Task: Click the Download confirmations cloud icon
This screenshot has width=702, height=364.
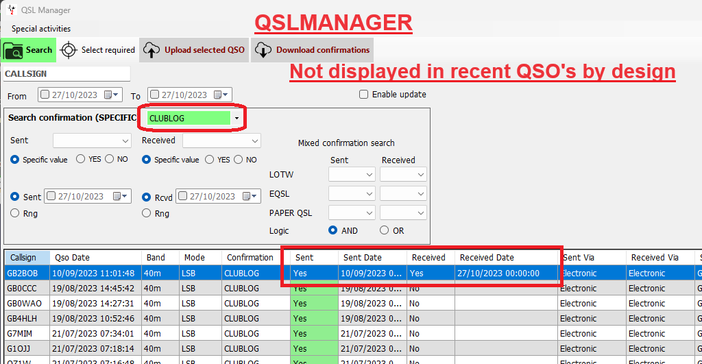Action: (263, 50)
